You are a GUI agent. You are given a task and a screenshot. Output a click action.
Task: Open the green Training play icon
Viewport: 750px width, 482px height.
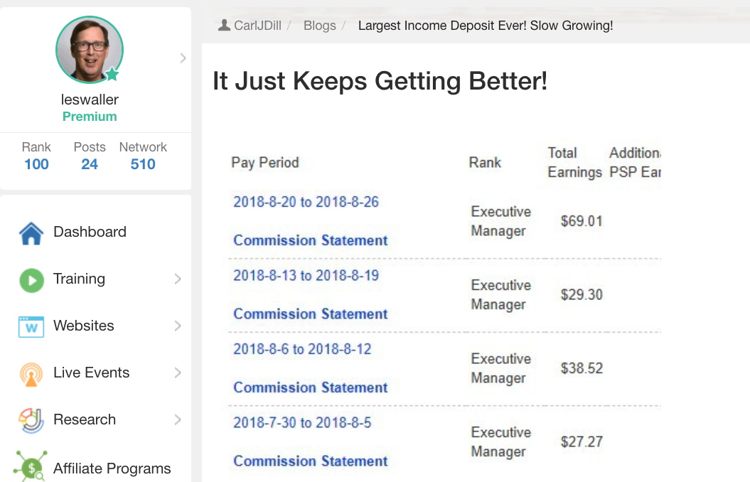click(x=31, y=280)
